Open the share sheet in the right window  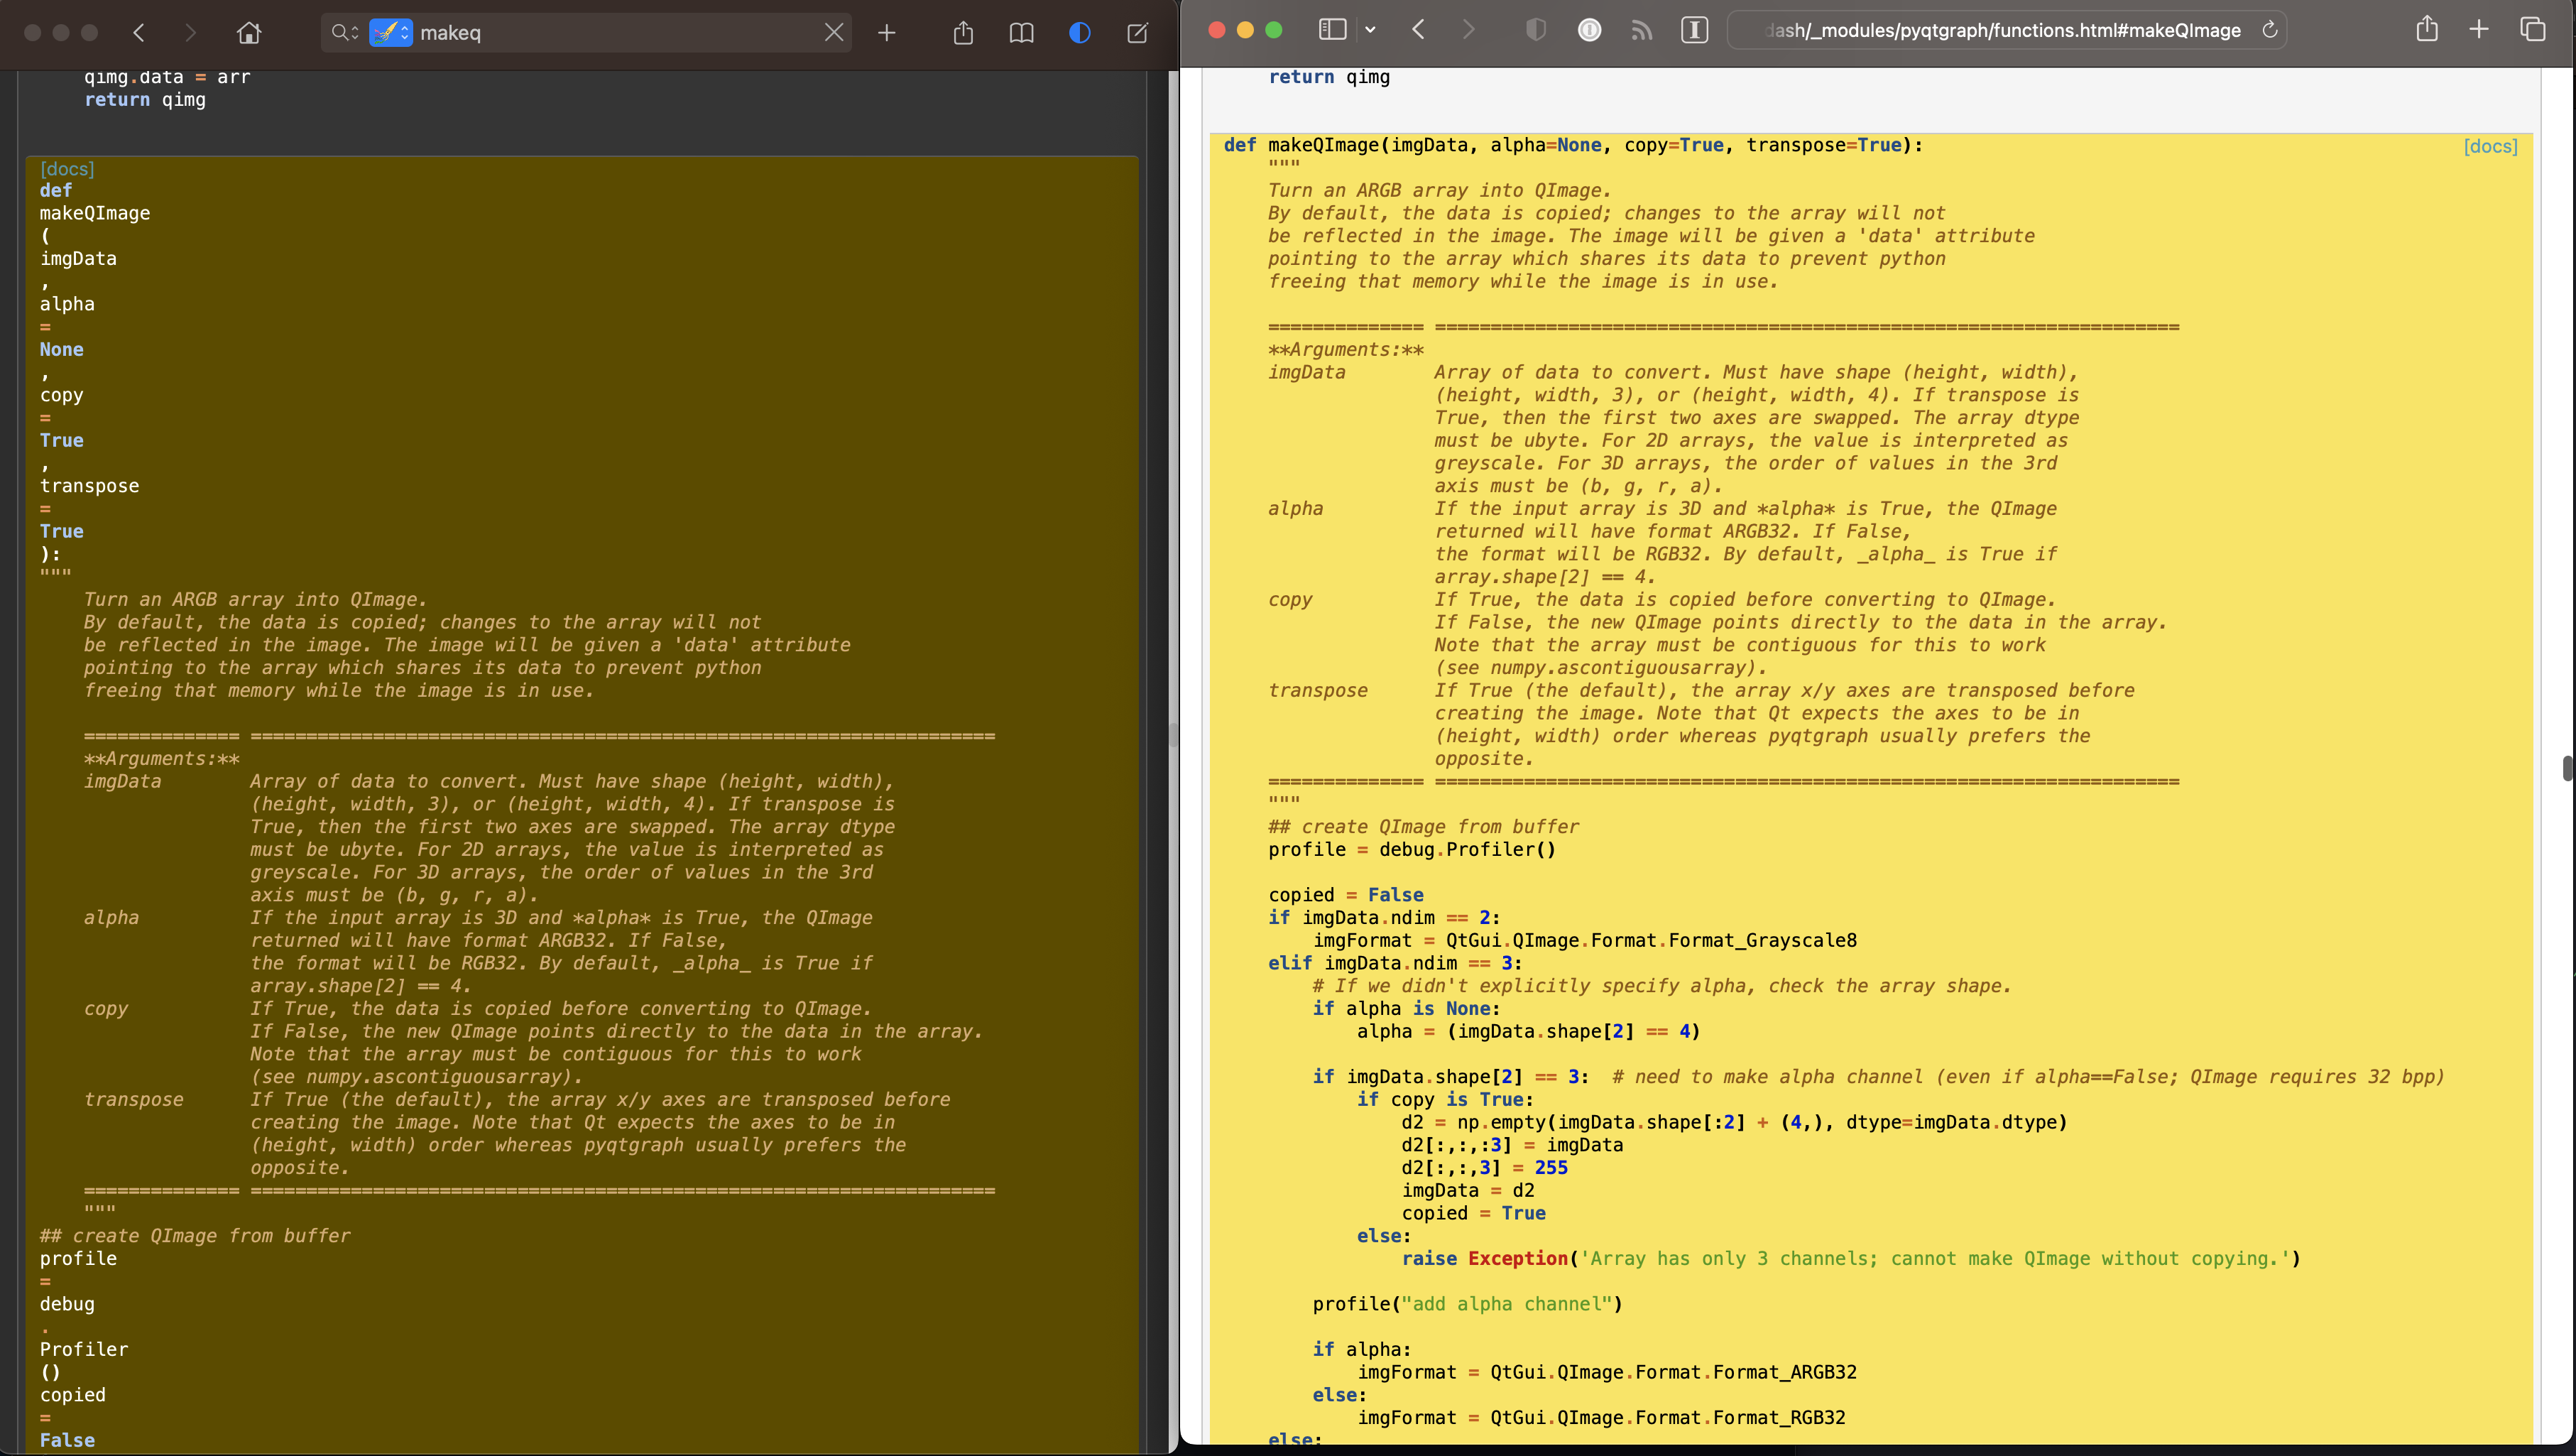[2428, 29]
